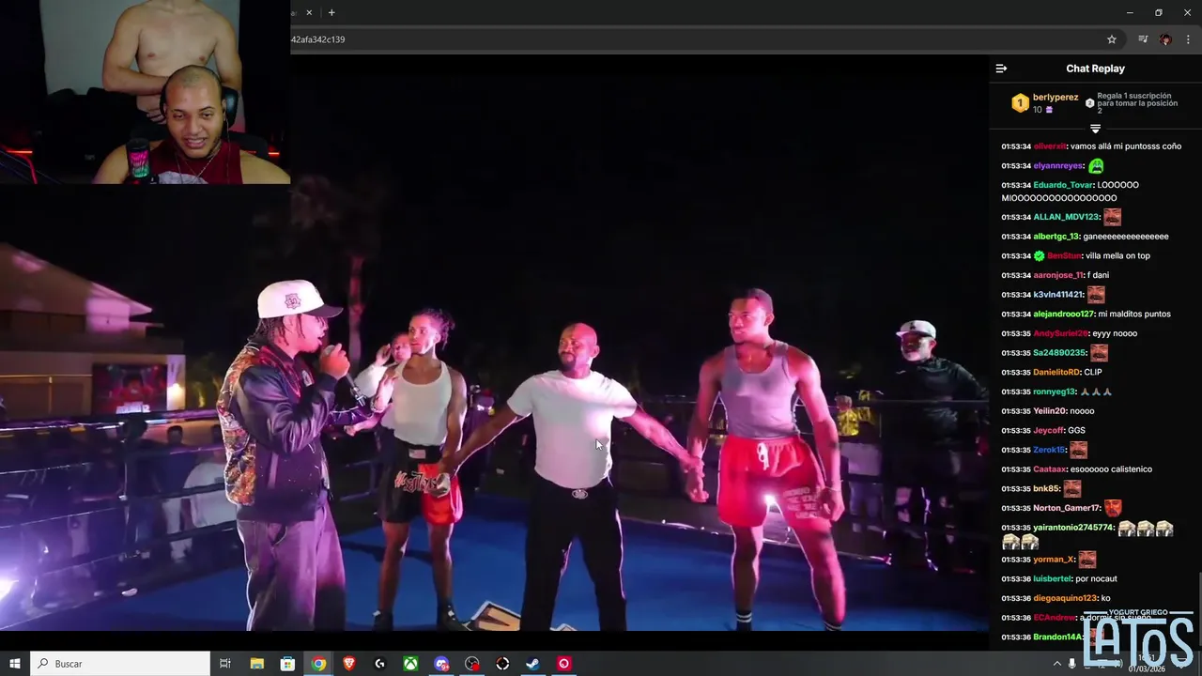Open Chrome profile avatar

pos(1165,39)
